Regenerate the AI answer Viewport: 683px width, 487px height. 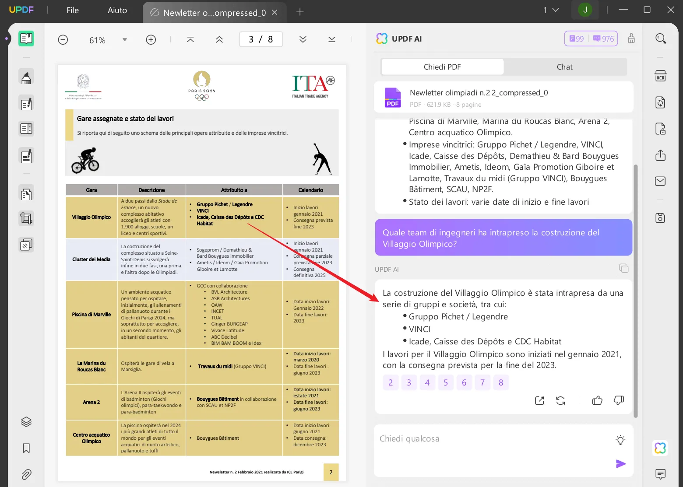(x=560, y=400)
